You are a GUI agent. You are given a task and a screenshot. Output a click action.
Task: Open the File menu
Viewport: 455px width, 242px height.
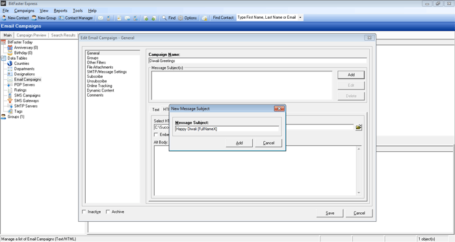[5, 11]
